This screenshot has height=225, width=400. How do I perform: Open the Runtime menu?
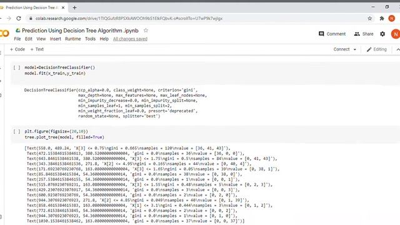[x=73, y=39]
